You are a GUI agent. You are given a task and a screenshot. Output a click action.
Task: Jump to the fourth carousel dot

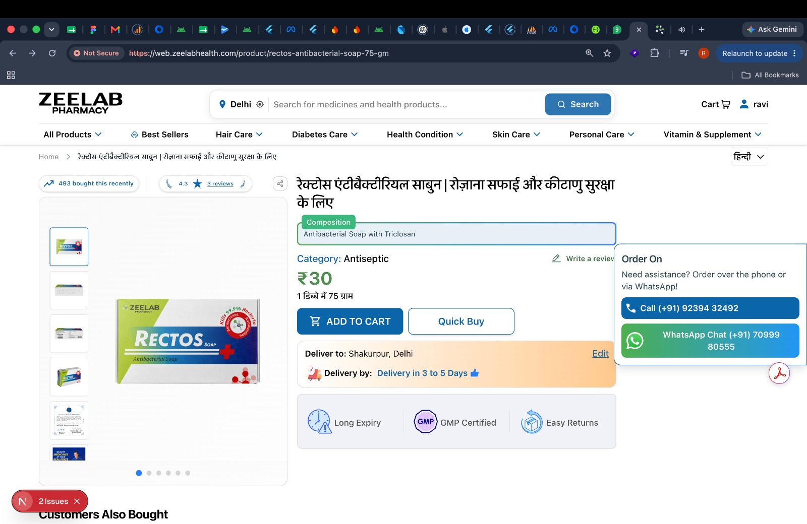click(x=168, y=473)
